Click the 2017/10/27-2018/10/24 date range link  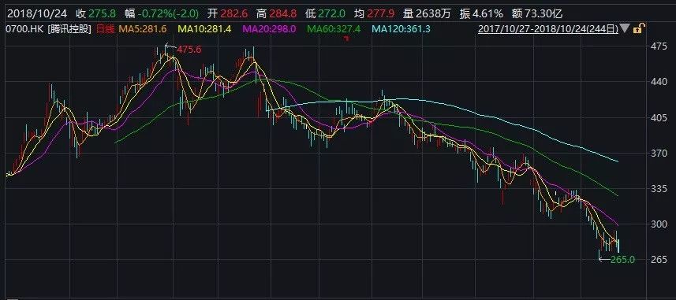tap(548, 29)
